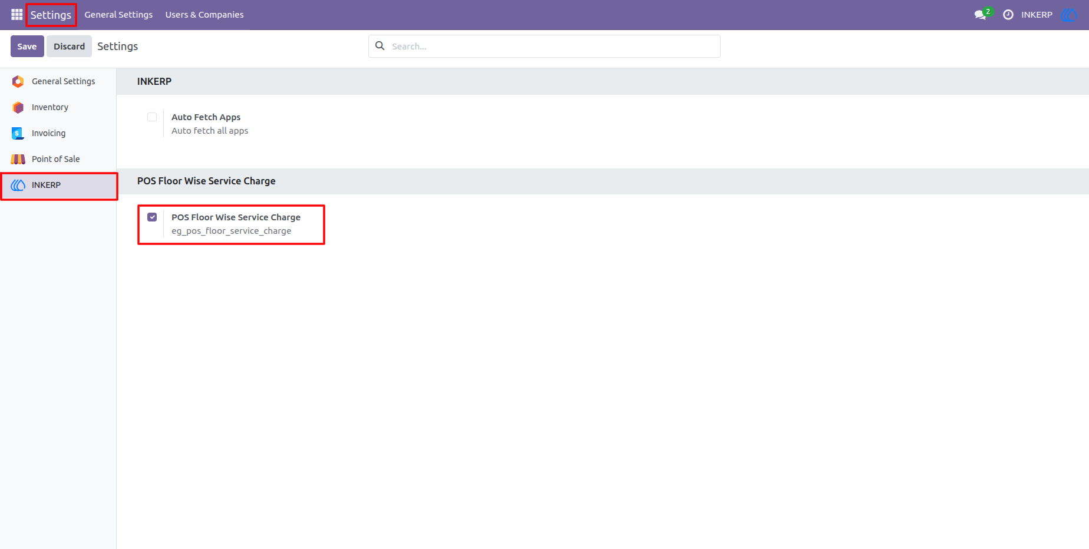Select the Invoicing settings tab label
The width and height of the screenshot is (1089, 549).
49,133
